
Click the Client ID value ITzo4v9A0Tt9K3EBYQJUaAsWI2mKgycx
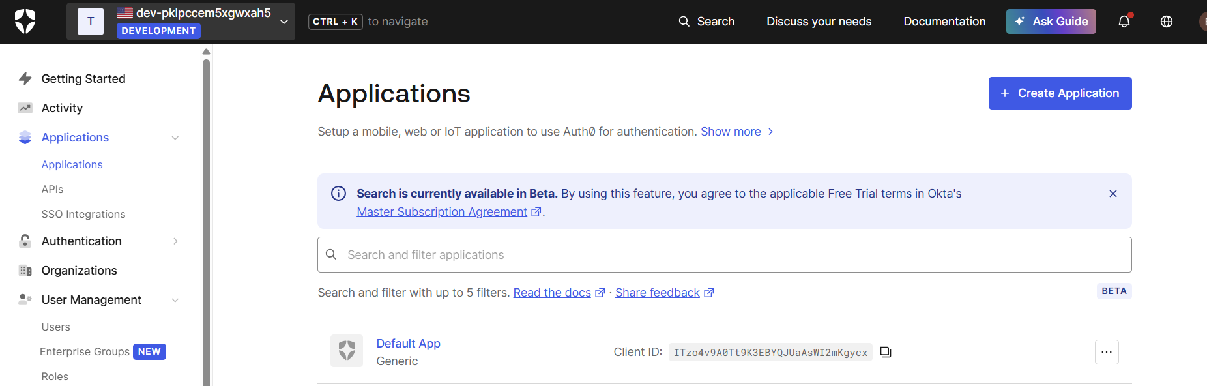[770, 353]
